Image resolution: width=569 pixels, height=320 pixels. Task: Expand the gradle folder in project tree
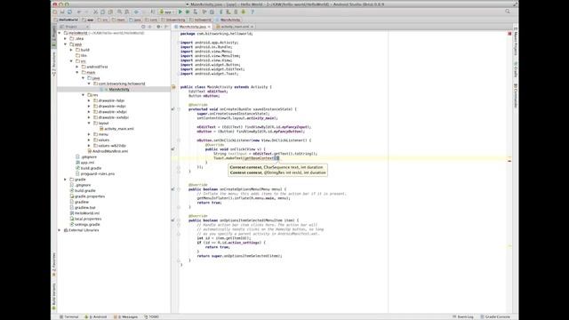[x=66, y=180]
